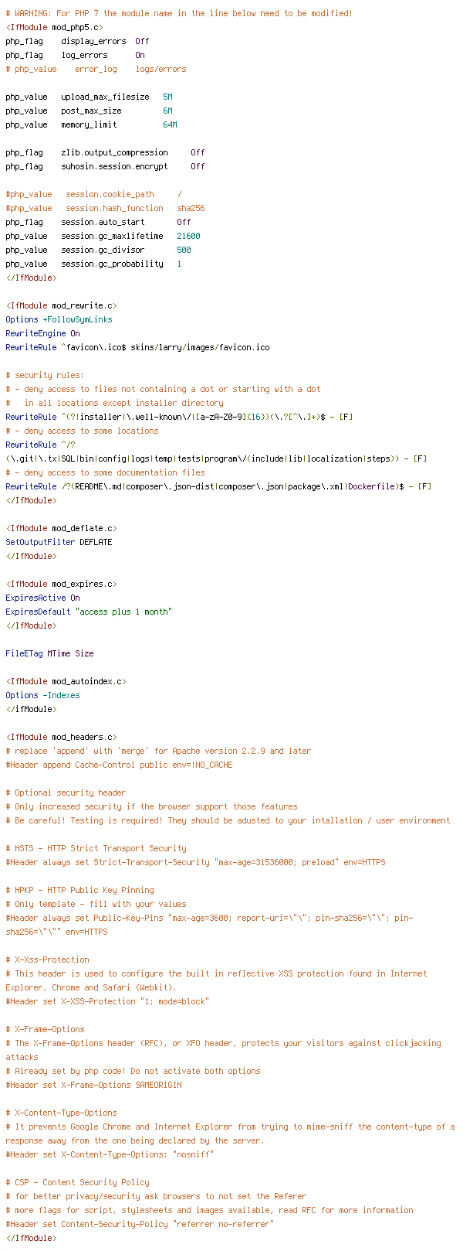Click the '# - deny access to some documentation files' comment
The image size is (463, 1251).
(x=105, y=472)
